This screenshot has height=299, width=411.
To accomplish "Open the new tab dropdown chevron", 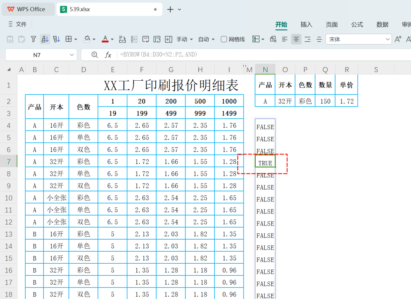I will click(179, 10).
